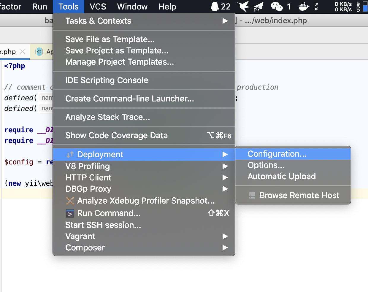The height and width of the screenshot is (292, 368).
Task: Click the Browse Remote Host server icon
Action: pos(252,195)
